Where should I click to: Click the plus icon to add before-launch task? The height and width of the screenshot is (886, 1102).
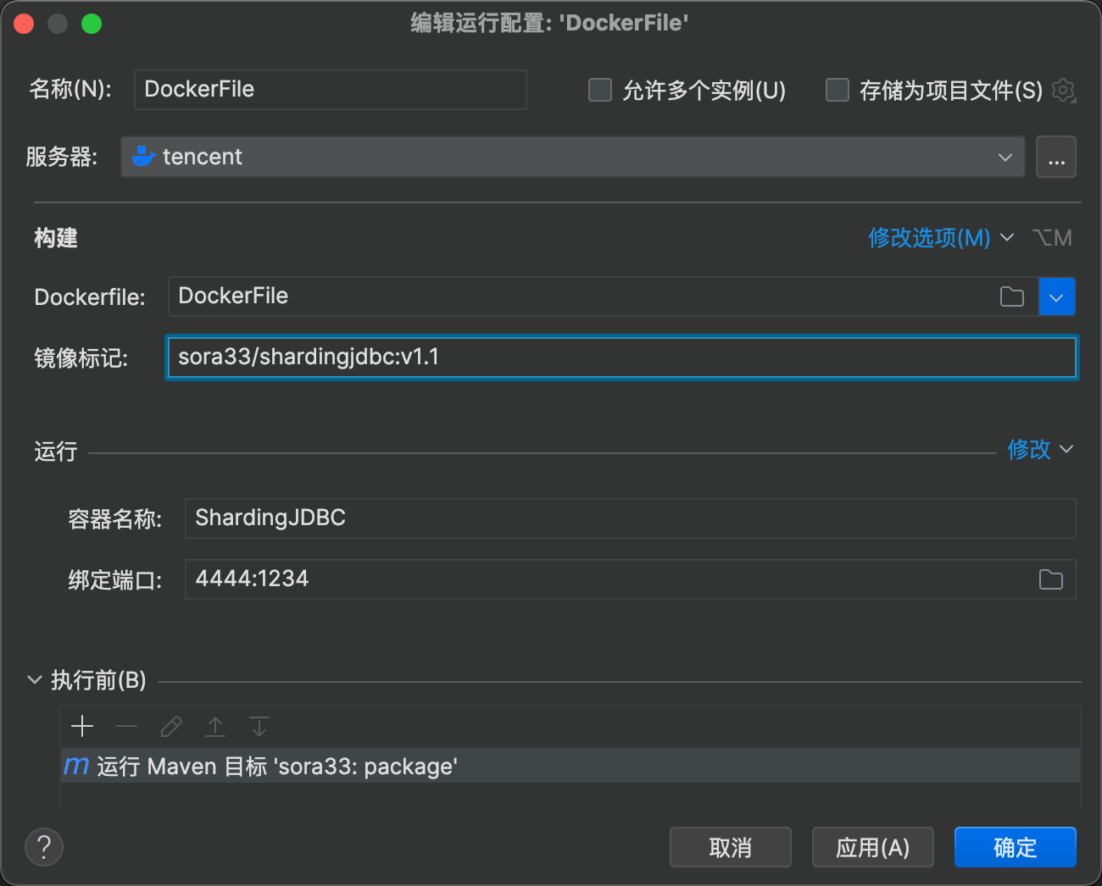coord(82,726)
